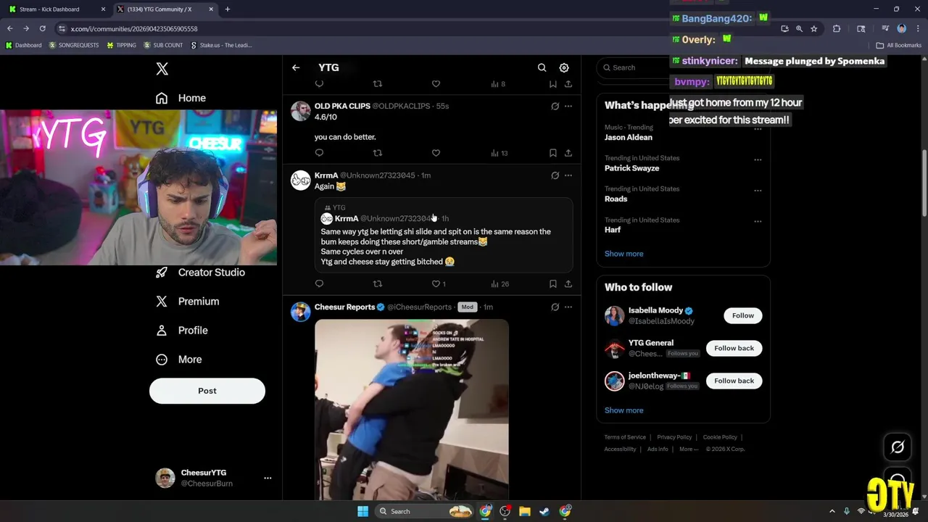Like the top partially visible post
The height and width of the screenshot is (522, 928).
click(x=436, y=84)
